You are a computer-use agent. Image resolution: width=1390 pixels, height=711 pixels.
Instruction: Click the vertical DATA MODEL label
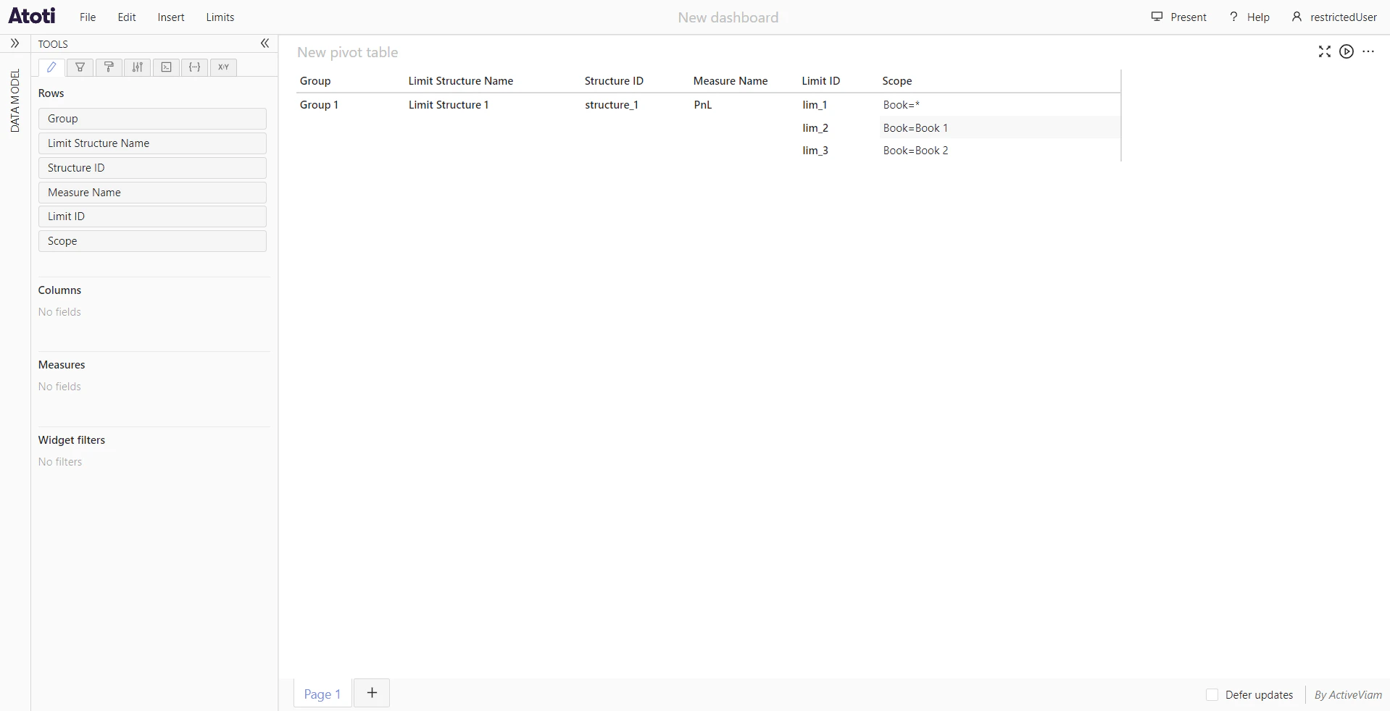pos(15,101)
